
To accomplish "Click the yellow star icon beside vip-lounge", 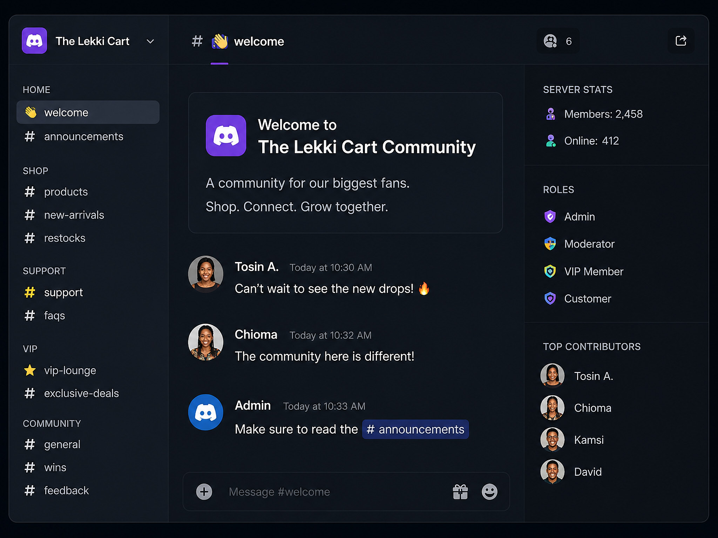I will [x=30, y=370].
